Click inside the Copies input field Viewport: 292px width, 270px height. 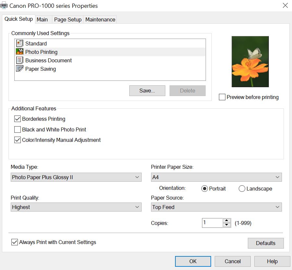pyautogui.click(x=212, y=223)
